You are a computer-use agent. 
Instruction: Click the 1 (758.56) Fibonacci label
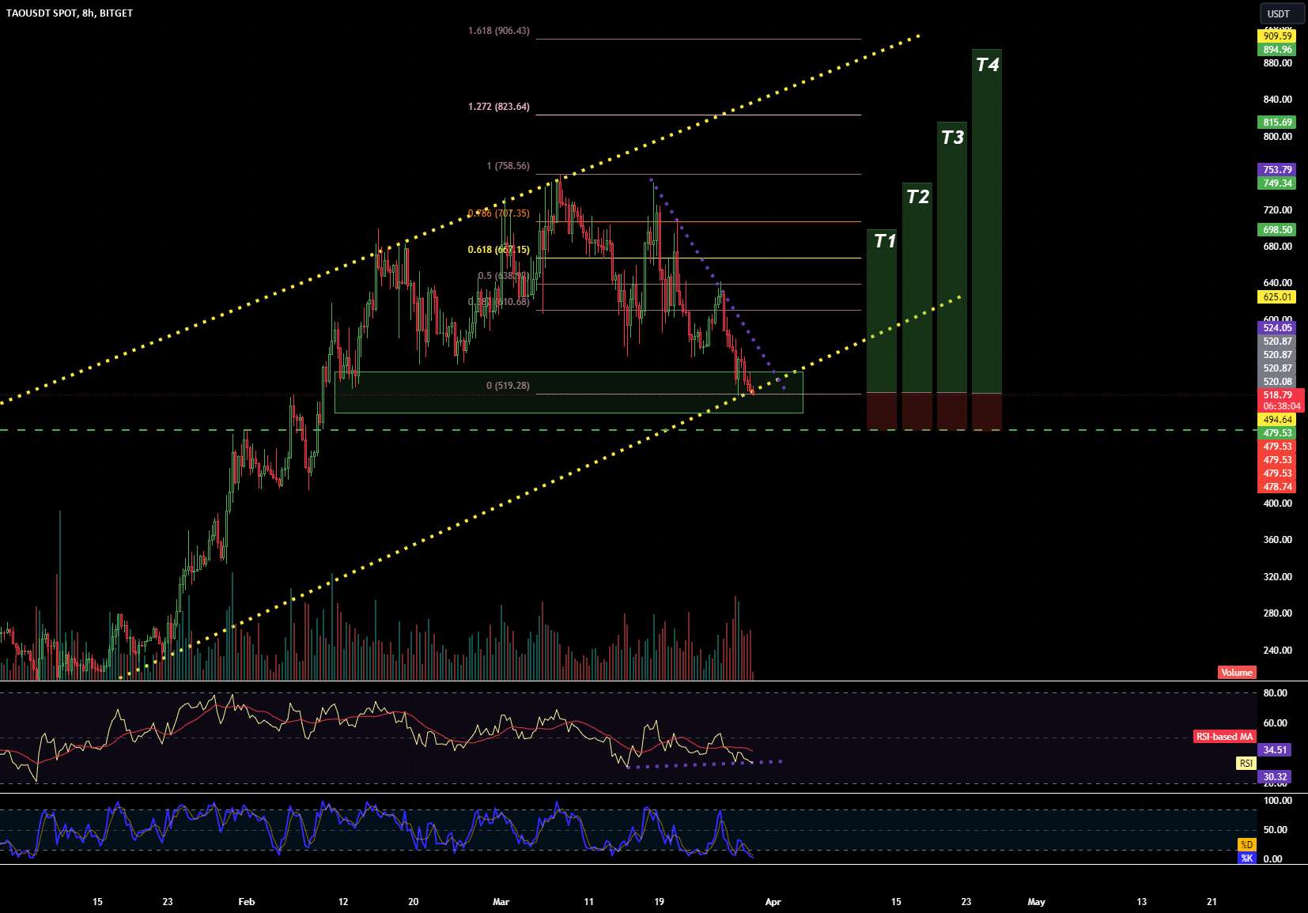(x=508, y=166)
